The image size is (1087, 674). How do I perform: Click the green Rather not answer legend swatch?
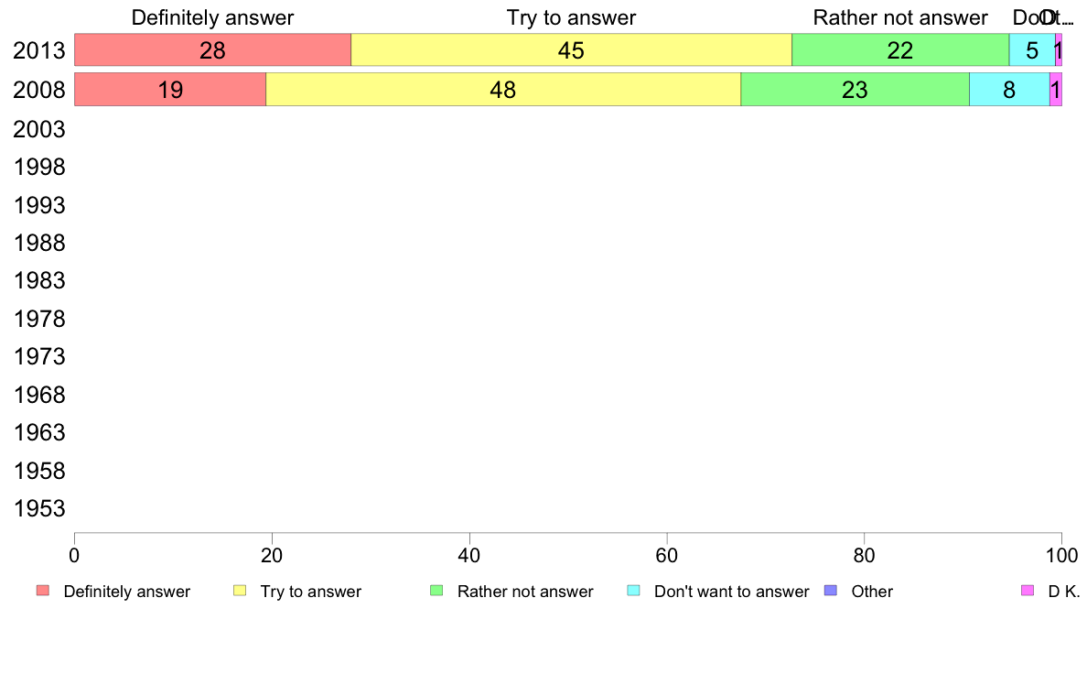436,591
